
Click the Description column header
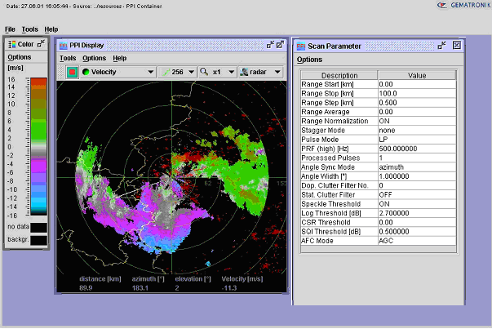[339, 75]
